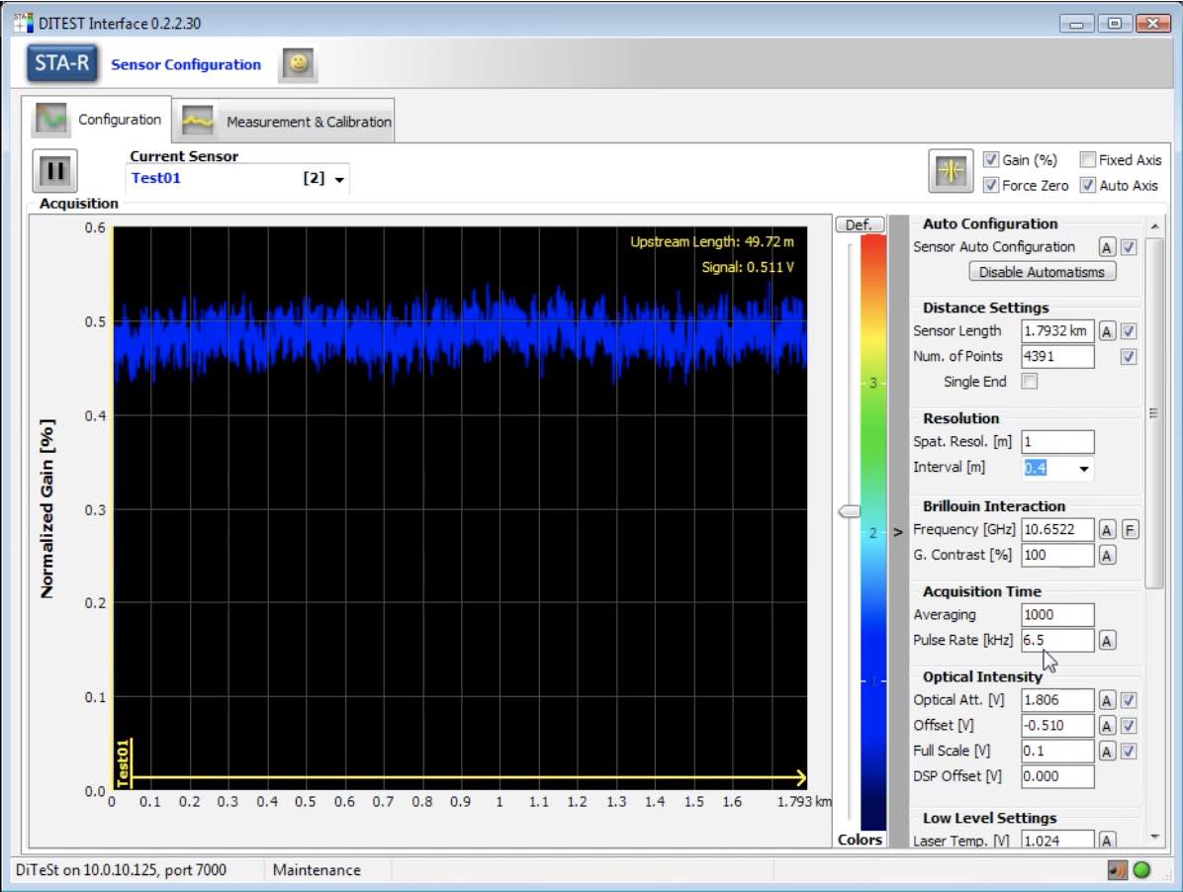Open the Current Sensor Test01 dropdown
The height and width of the screenshot is (892, 1183).
[239, 179]
